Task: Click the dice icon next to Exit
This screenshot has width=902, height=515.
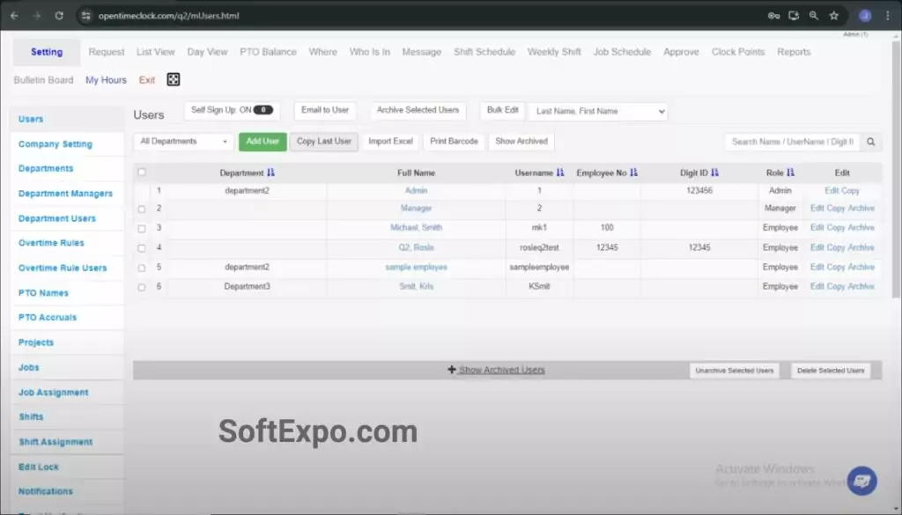Action: tap(173, 79)
